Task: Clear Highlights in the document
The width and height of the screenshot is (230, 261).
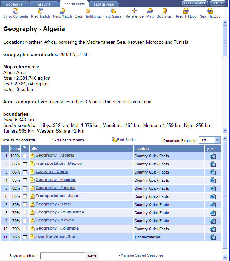Action: point(88,11)
